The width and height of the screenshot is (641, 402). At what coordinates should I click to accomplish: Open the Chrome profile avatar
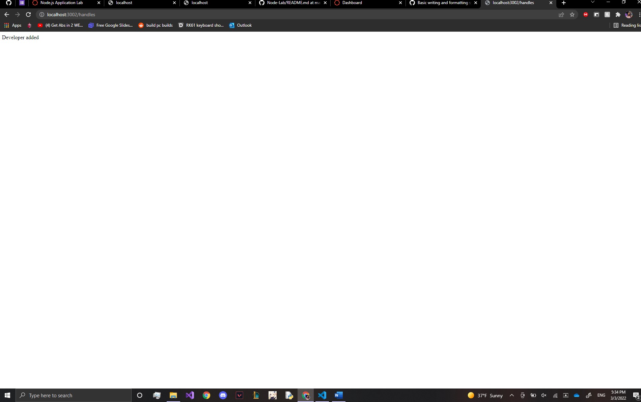pyautogui.click(x=629, y=15)
